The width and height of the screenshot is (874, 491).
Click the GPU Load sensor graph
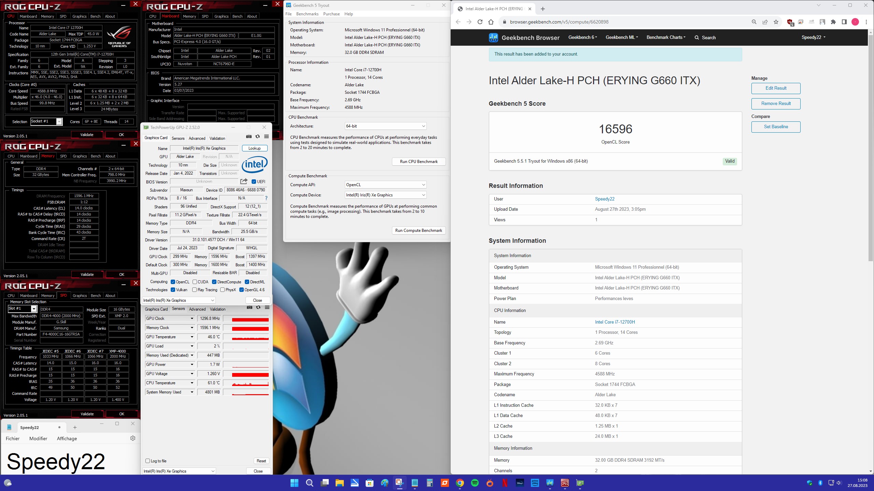(246, 346)
